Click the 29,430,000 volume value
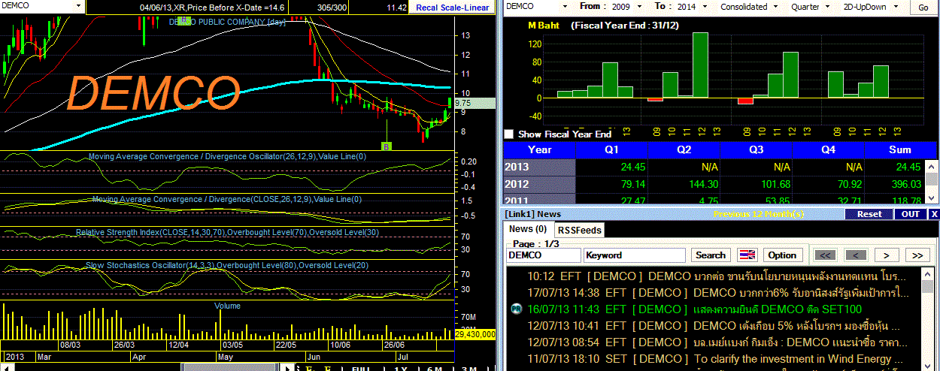The image size is (940, 371). click(x=475, y=333)
